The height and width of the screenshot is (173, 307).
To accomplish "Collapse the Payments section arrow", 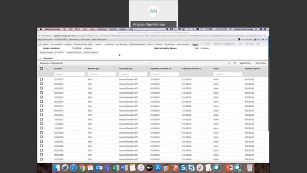I will pyautogui.click(x=40, y=58).
